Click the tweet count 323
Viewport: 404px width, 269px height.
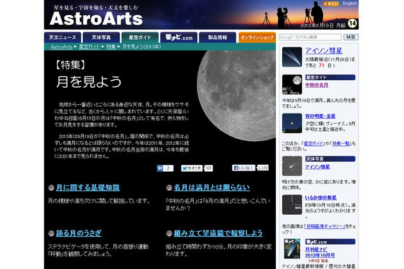[x=208, y=168]
